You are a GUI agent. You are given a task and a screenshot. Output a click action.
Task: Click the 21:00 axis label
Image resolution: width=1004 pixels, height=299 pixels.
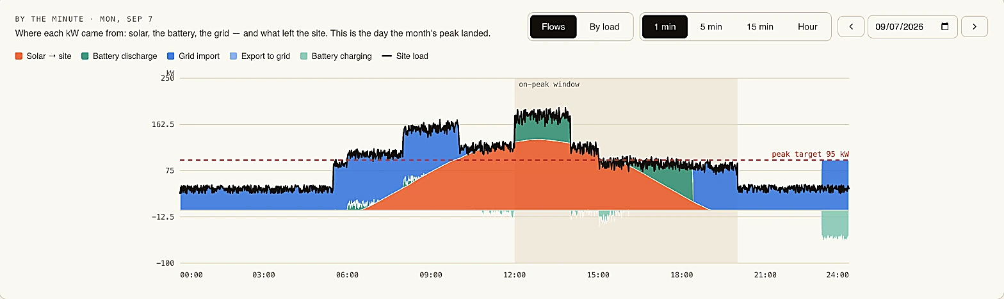point(765,275)
